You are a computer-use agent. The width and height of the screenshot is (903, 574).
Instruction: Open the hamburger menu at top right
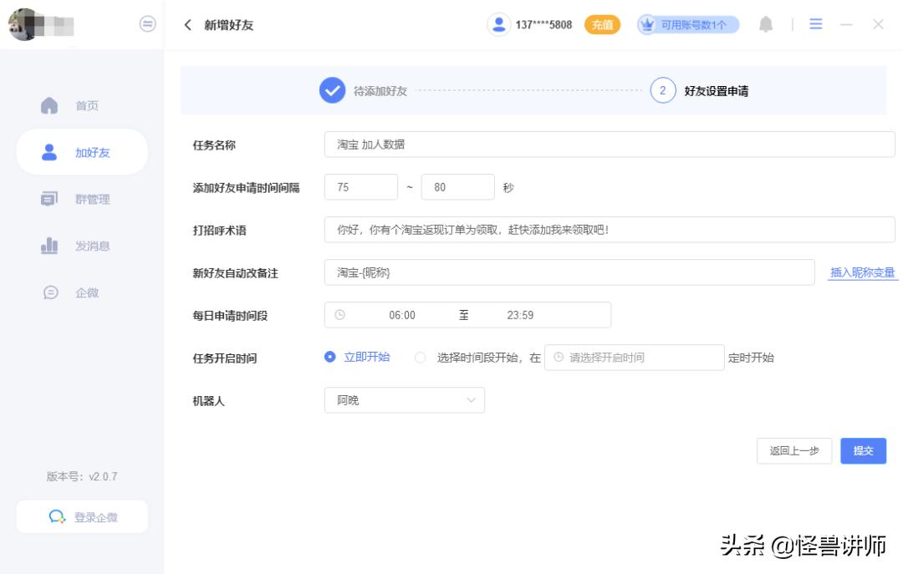pyautogui.click(x=814, y=25)
